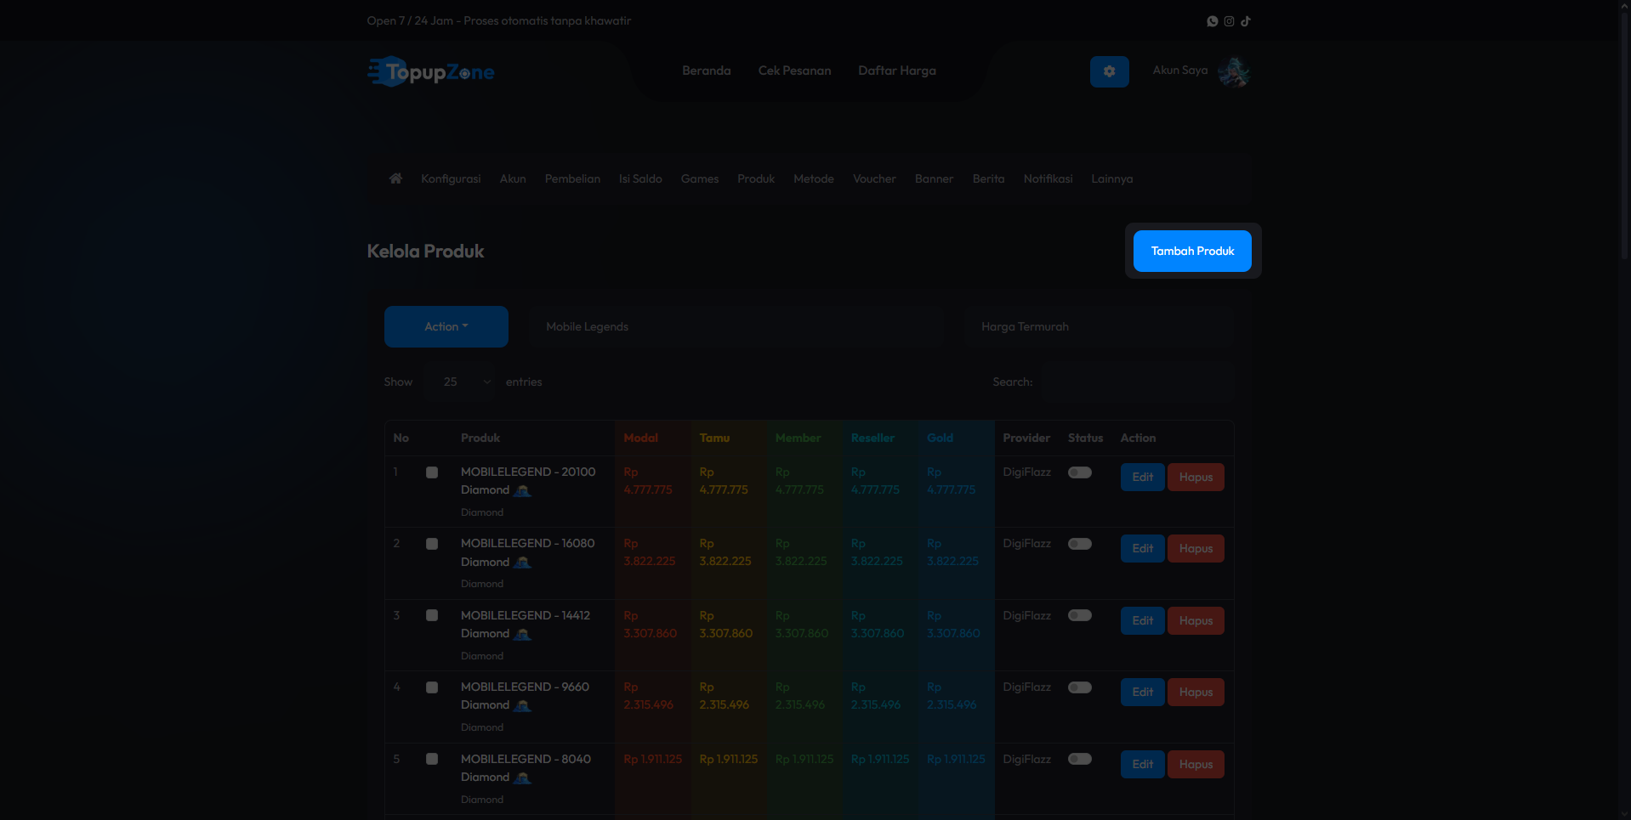Edit the 9660 Diamond product

pos(1143,692)
